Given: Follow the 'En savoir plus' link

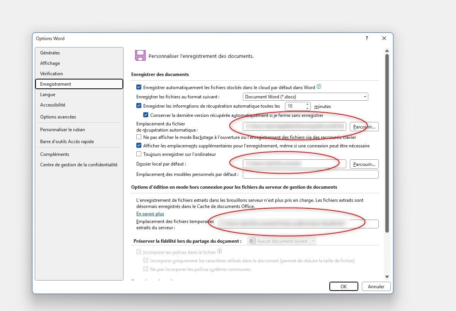Looking at the screenshot, I should point(150,214).
